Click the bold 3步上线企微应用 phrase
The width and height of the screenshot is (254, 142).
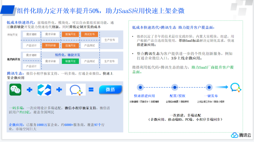[186, 58]
